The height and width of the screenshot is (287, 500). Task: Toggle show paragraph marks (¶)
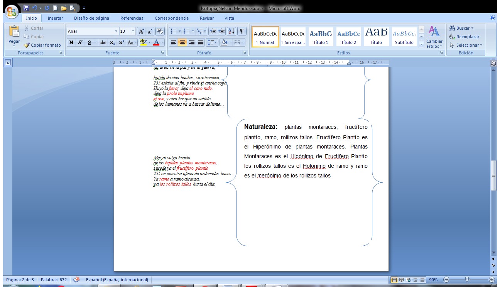pyautogui.click(x=242, y=31)
